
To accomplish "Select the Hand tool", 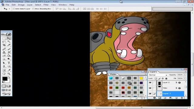I will 4,74.
